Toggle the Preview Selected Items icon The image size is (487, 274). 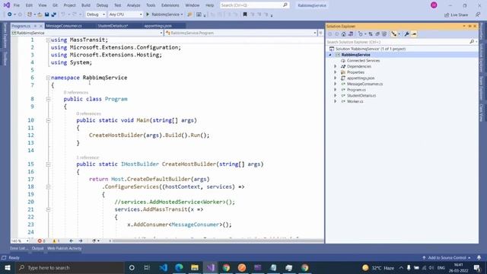(414, 34)
